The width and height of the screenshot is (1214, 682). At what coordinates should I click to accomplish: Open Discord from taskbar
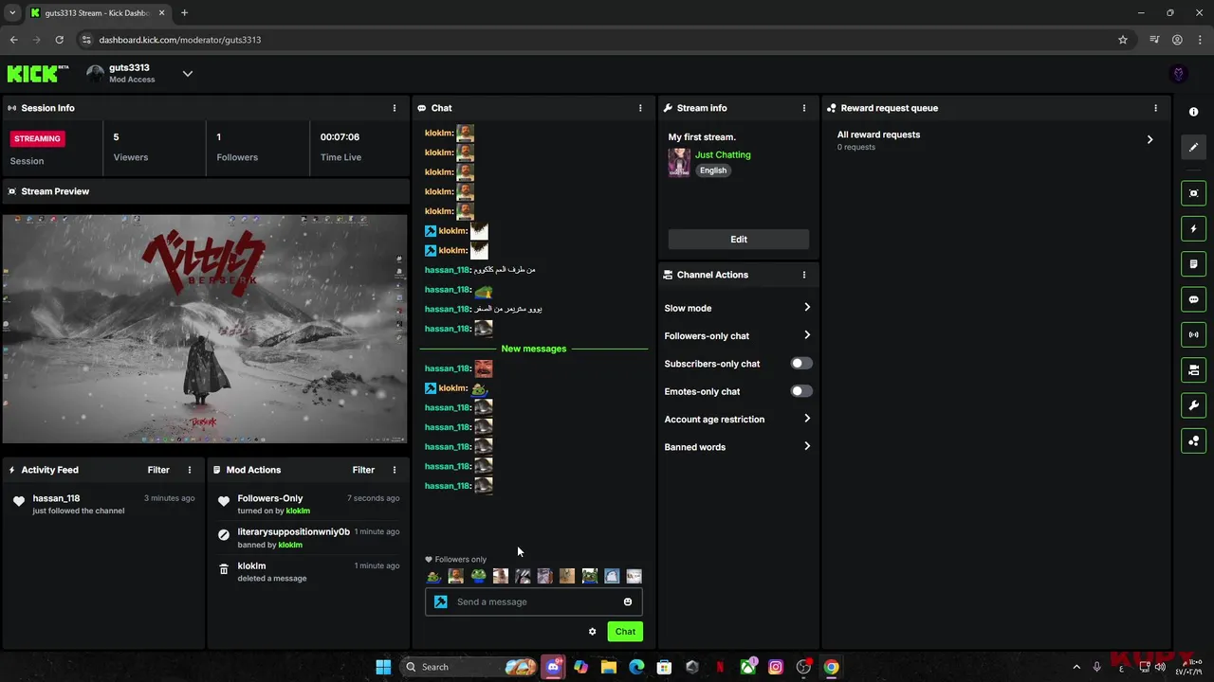pyautogui.click(x=553, y=667)
